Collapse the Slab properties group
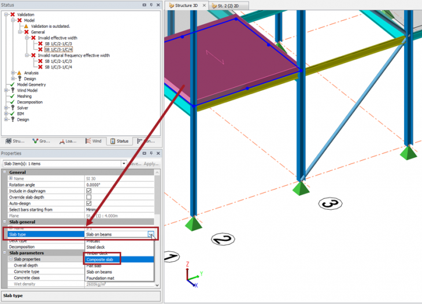422x304 pixels. pos(10,259)
